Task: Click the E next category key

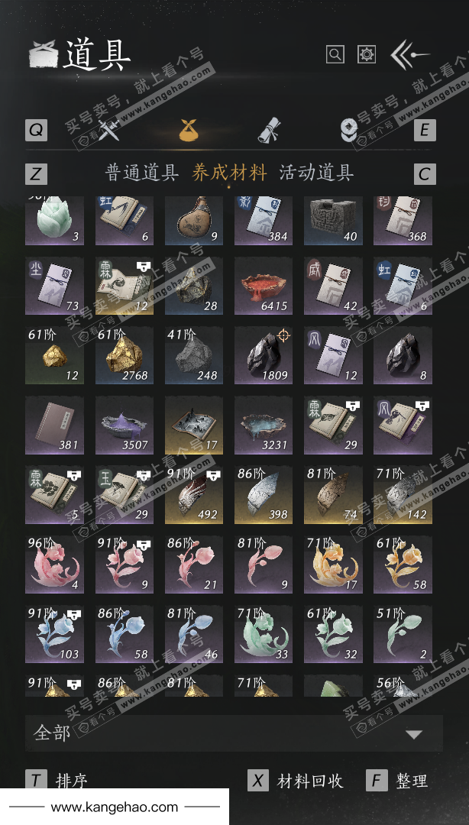Action: point(425,130)
